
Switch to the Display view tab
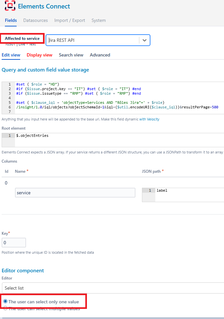pyautogui.click(x=39, y=55)
